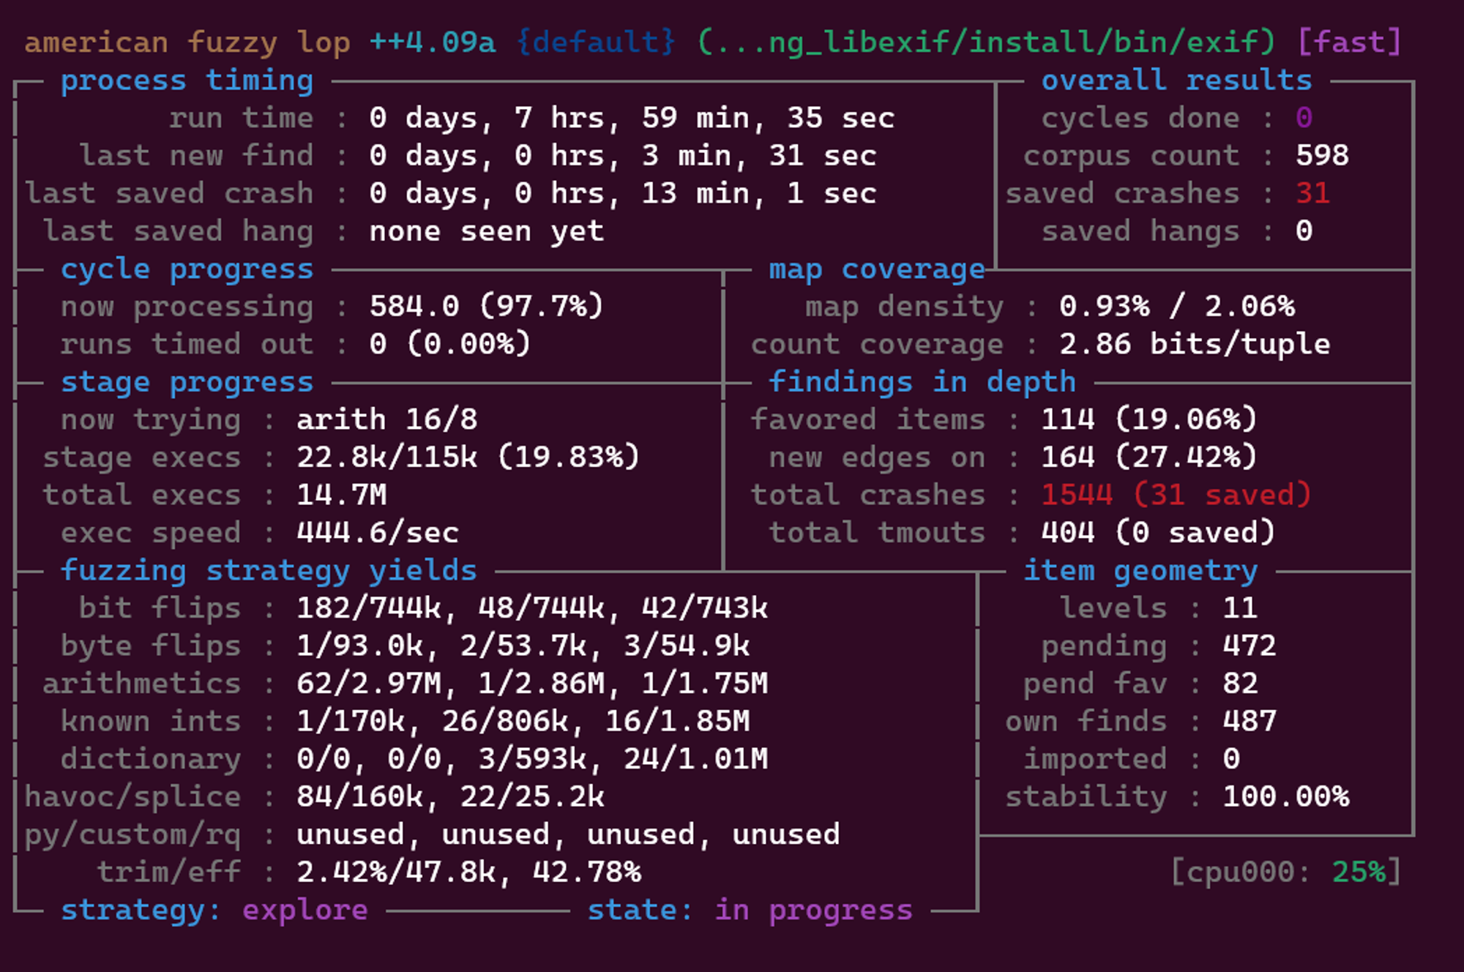Click the arithmetics value '62/2.97M, 1/2.86M, 1/1.75M'
Viewport: 1464px width, 972px height.
point(532,684)
